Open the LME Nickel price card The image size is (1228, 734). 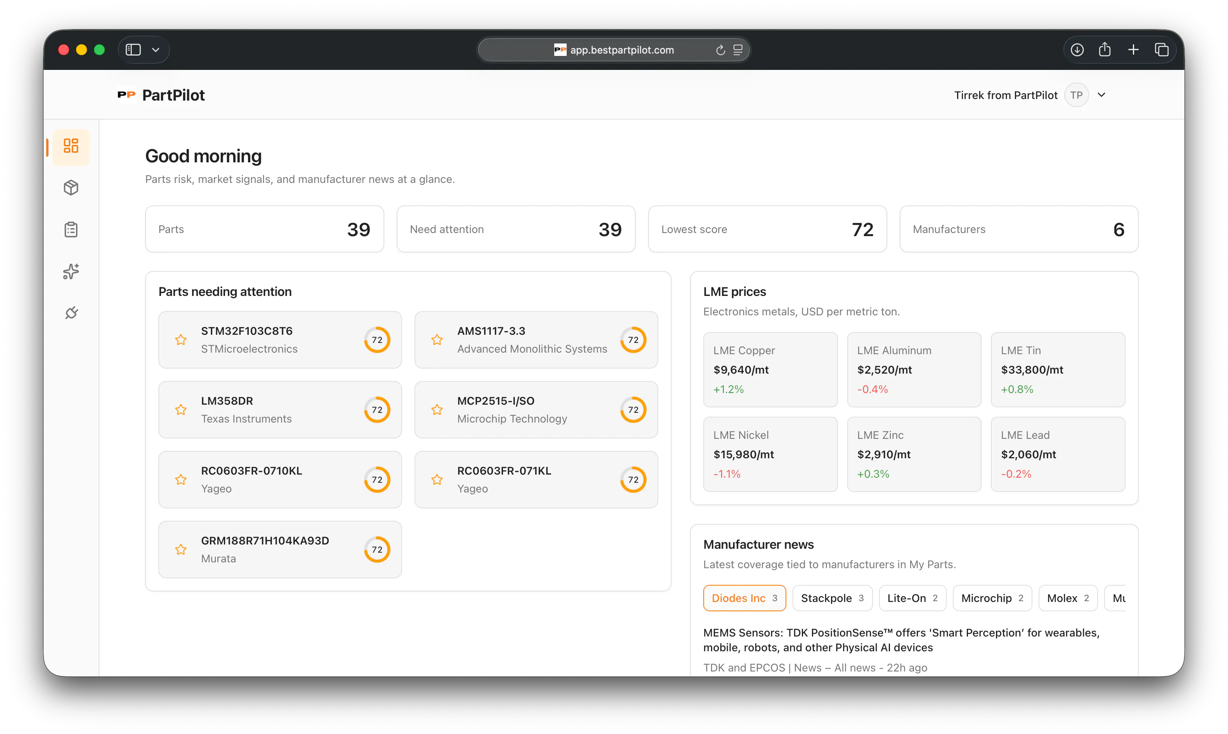[770, 454]
